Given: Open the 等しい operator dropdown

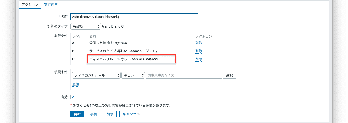Looking at the screenshot, I should tap(133, 75).
